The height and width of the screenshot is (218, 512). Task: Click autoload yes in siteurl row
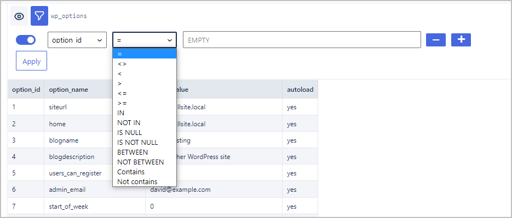[x=300, y=107]
